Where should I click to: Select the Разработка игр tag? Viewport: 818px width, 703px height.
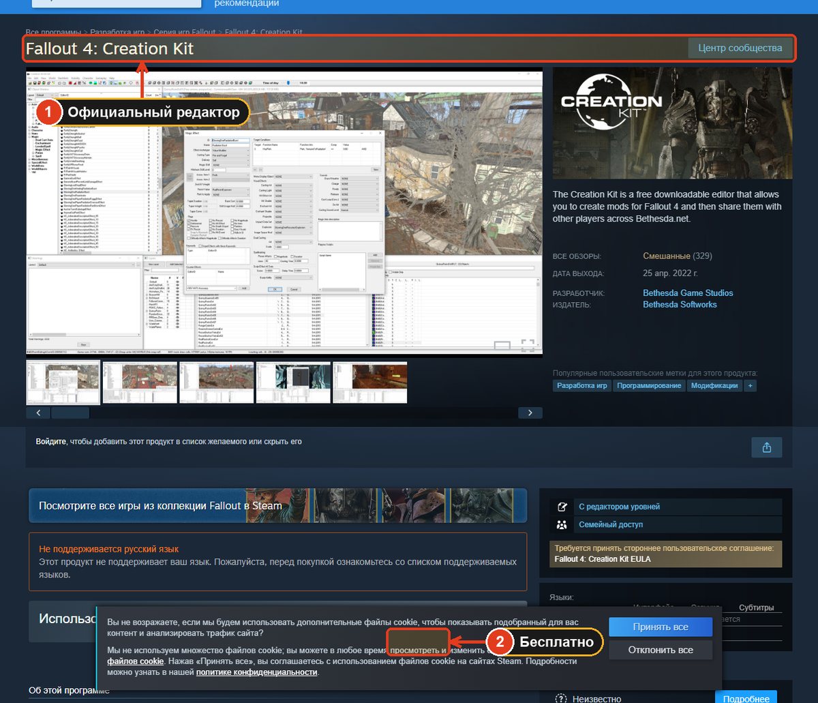[581, 385]
